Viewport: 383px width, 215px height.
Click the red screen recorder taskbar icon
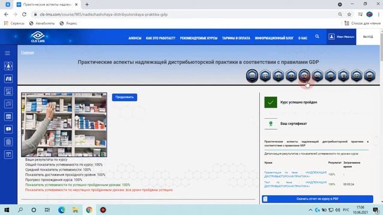tap(103, 210)
